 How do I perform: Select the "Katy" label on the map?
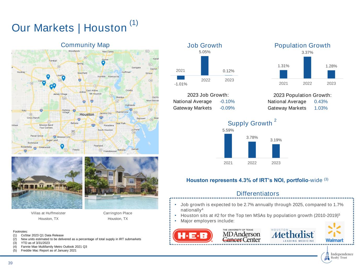point(24,111)
